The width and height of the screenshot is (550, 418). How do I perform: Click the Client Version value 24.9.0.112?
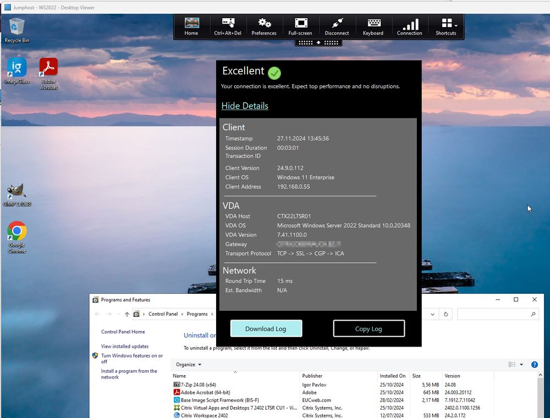290,168
